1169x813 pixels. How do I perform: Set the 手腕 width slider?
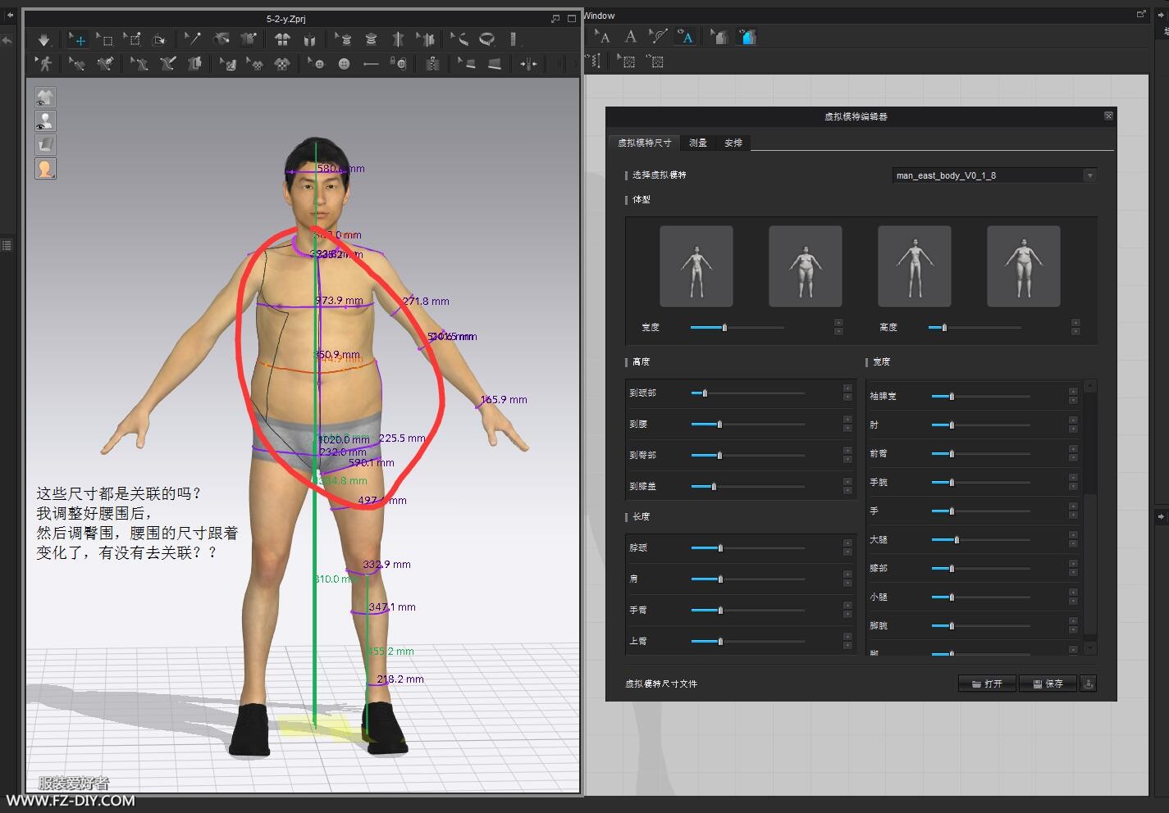[x=980, y=483]
